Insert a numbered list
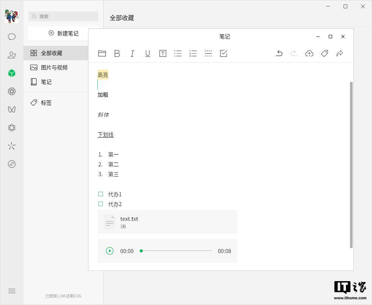This screenshot has height=305, width=372. pos(193,53)
